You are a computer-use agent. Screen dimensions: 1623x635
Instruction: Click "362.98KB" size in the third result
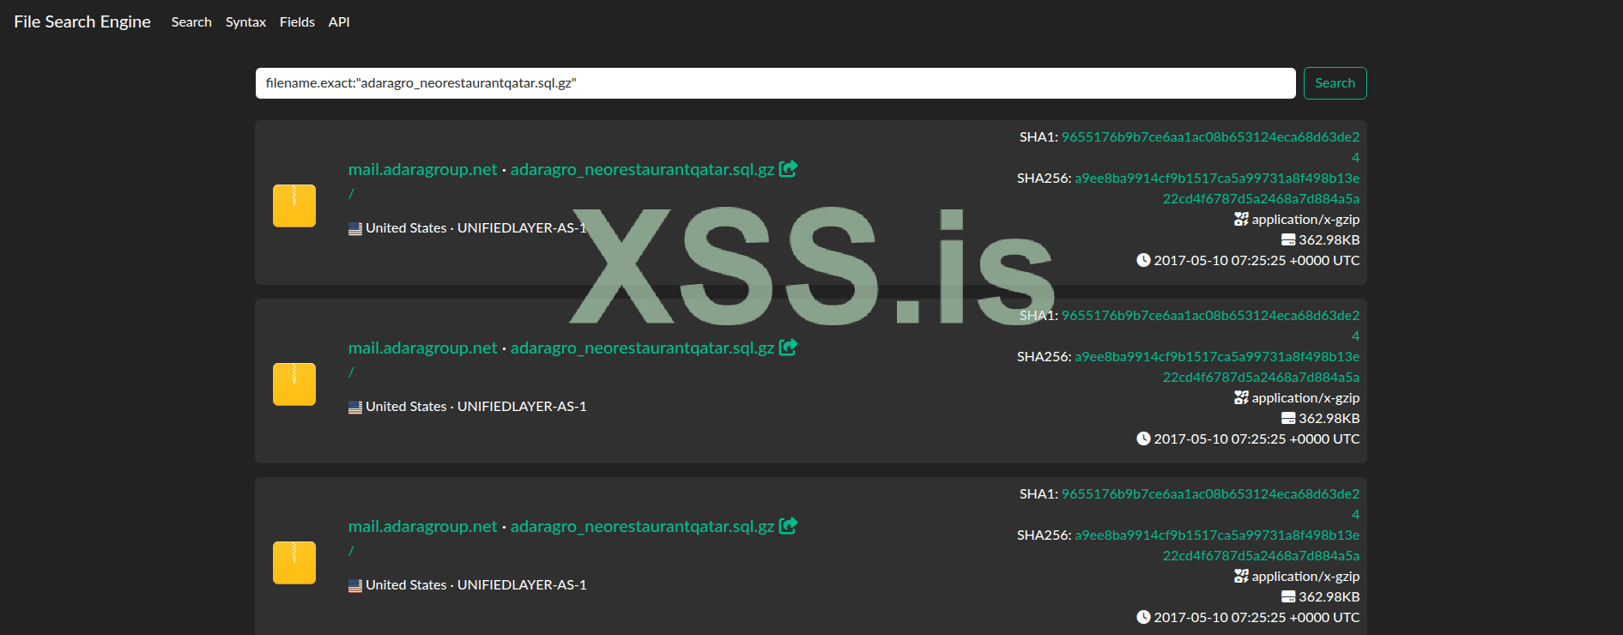(1329, 597)
